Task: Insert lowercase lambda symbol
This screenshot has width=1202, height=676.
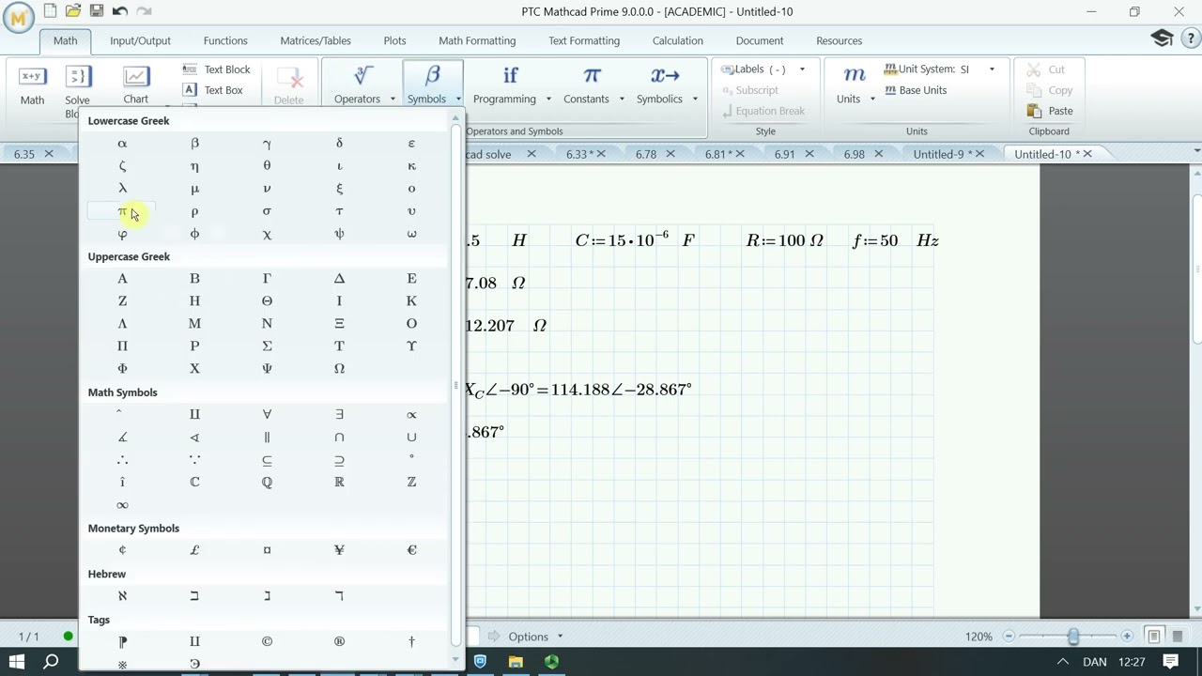Action: coord(122,189)
